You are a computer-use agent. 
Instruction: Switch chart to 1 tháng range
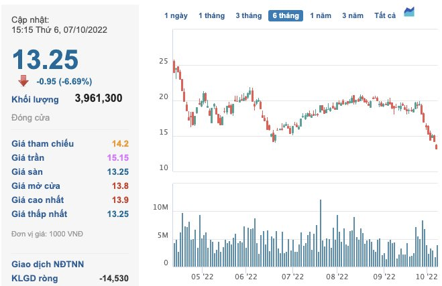[212, 15]
